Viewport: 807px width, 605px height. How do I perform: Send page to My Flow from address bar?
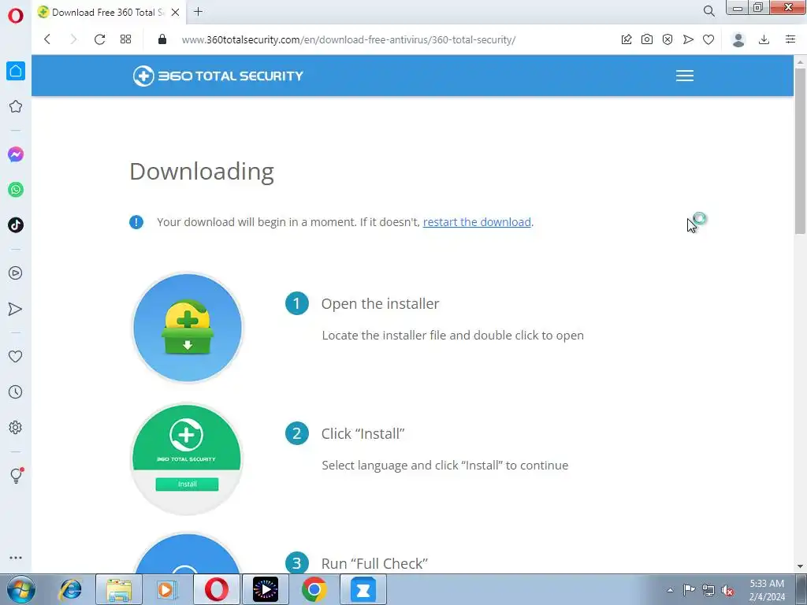pos(688,39)
